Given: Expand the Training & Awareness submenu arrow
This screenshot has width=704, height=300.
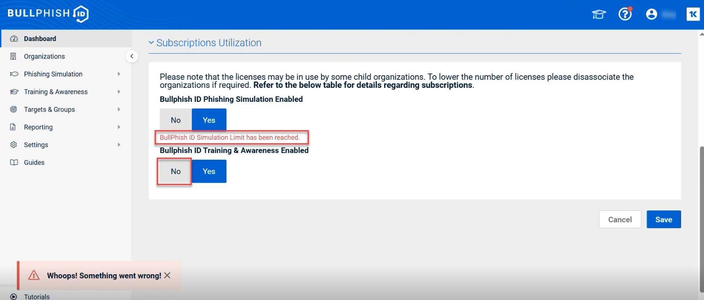Looking at the screenshot, I should (x=119, y=92).
